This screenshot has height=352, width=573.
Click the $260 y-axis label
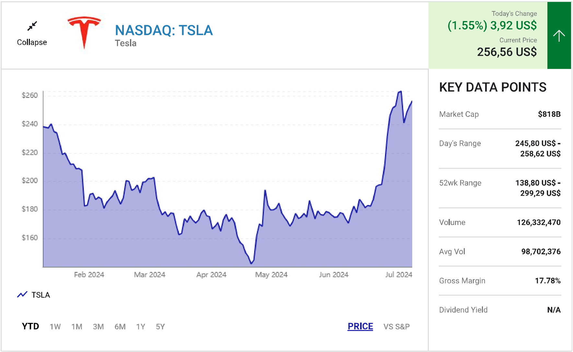point(29,95)
